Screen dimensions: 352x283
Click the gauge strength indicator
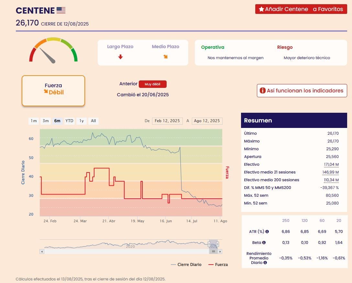(x=53, y=50)
